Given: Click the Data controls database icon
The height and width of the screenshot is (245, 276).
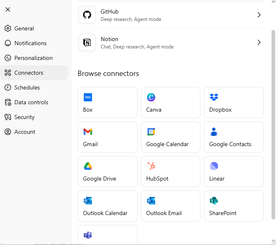Looking at the screenshot, I should coord(8,102).
